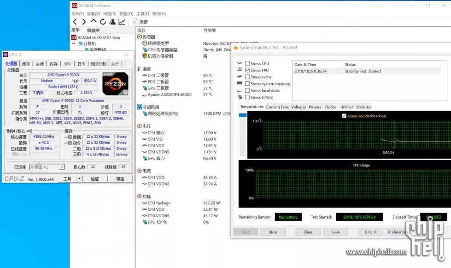Click the 温度 thermometer section icon

[140, 69]
